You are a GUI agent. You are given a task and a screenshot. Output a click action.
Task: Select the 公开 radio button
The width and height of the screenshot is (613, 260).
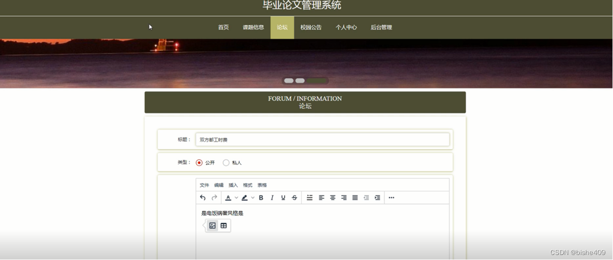point(199,163)
